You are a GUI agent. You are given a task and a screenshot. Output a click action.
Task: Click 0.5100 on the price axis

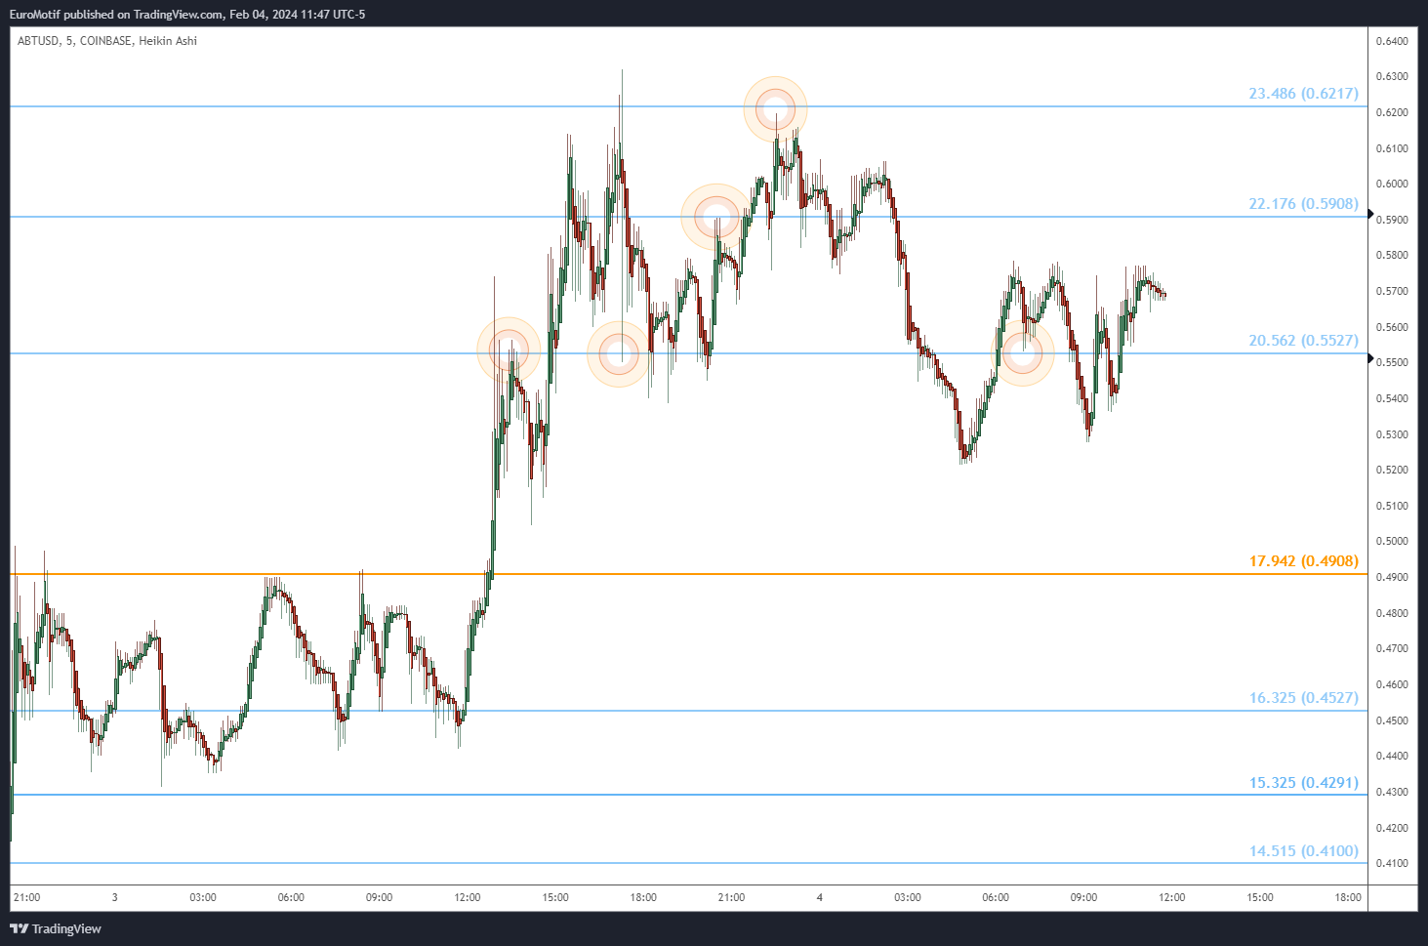(1392, 506)
